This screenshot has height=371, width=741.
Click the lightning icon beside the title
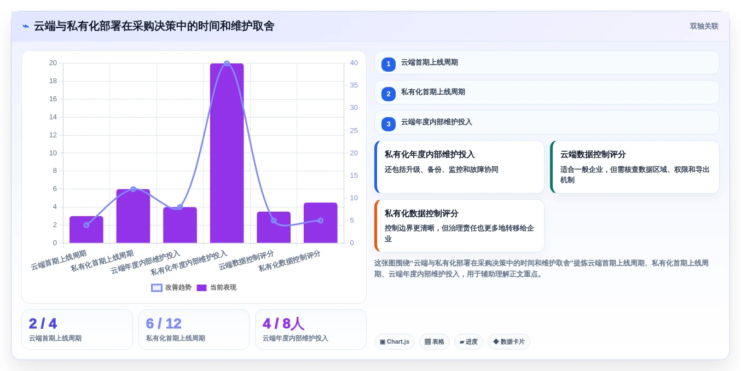[x=26, y=26]
